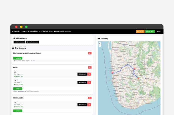Remove Kandy Day 1 using trash icon

(89, 74)
